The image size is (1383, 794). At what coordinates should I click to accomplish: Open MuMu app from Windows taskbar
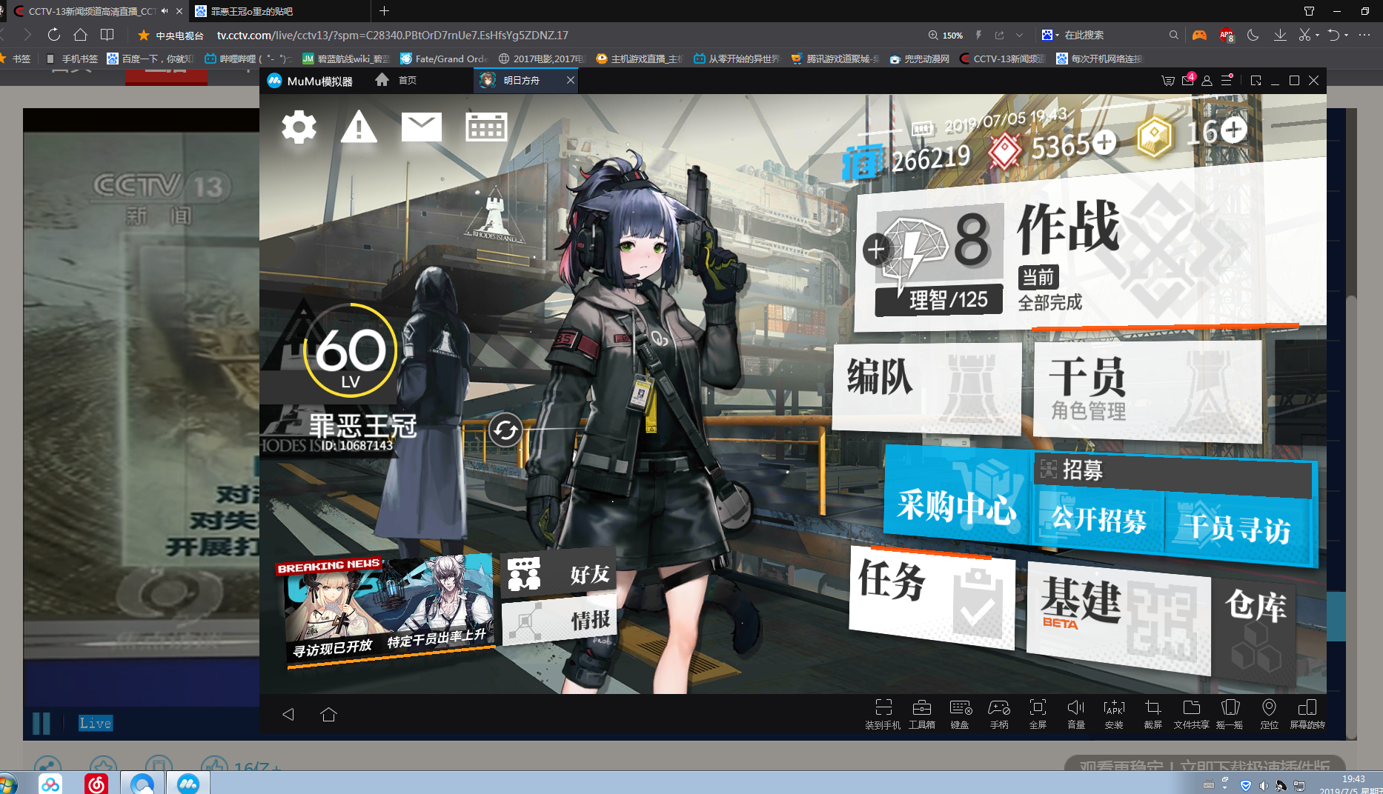coord(188,783)
